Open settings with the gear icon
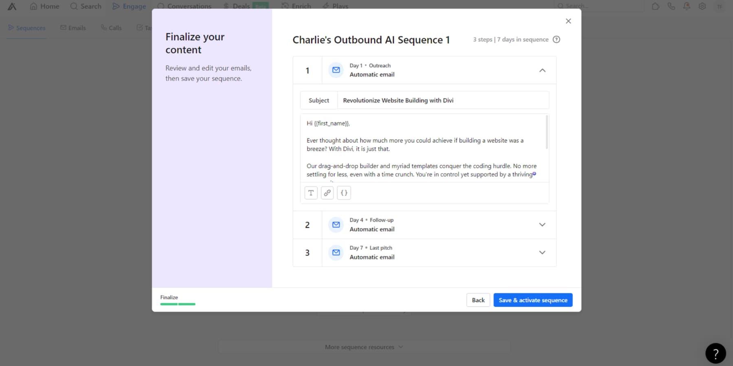Screen dimensions: 733x366 click(702, 6)
